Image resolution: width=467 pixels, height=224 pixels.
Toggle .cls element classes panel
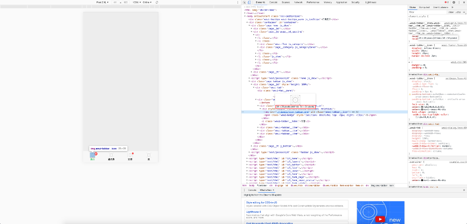pos(457,12)
